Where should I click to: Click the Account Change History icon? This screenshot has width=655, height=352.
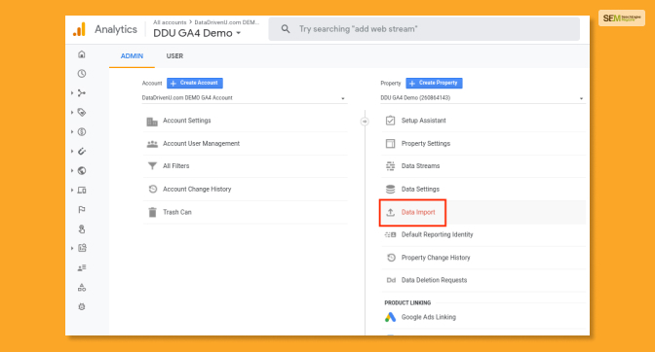click(x=152, y=189)
